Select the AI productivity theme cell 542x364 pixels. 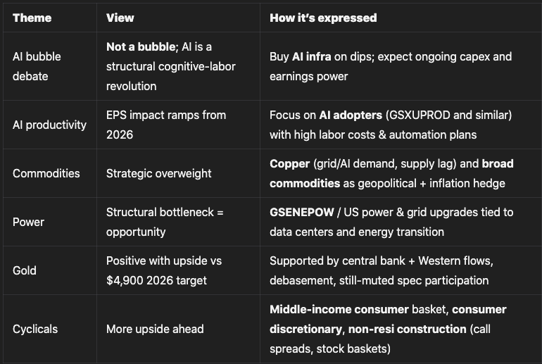coord(49,125)
